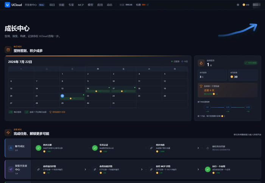Open the 查看项目详情 task
Image resolution: width=265 pixels, height=183 pixels.
coord(49,169)
